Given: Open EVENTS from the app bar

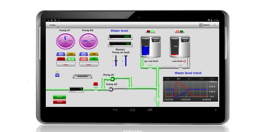Looking at the screenshot, I should pos(205,25).
